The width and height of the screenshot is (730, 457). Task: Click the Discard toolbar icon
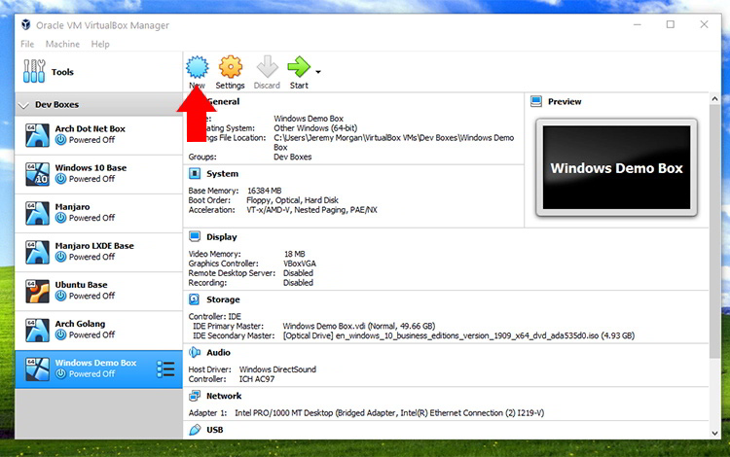tap(268, 67)
